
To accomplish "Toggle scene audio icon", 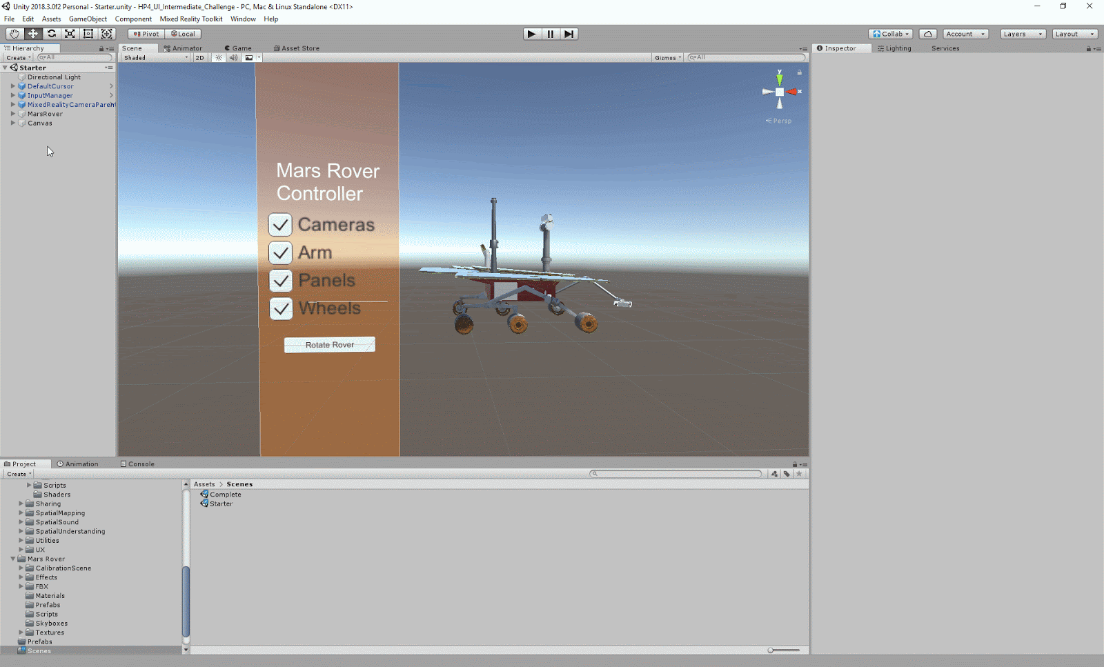I will tap(233, 58).
